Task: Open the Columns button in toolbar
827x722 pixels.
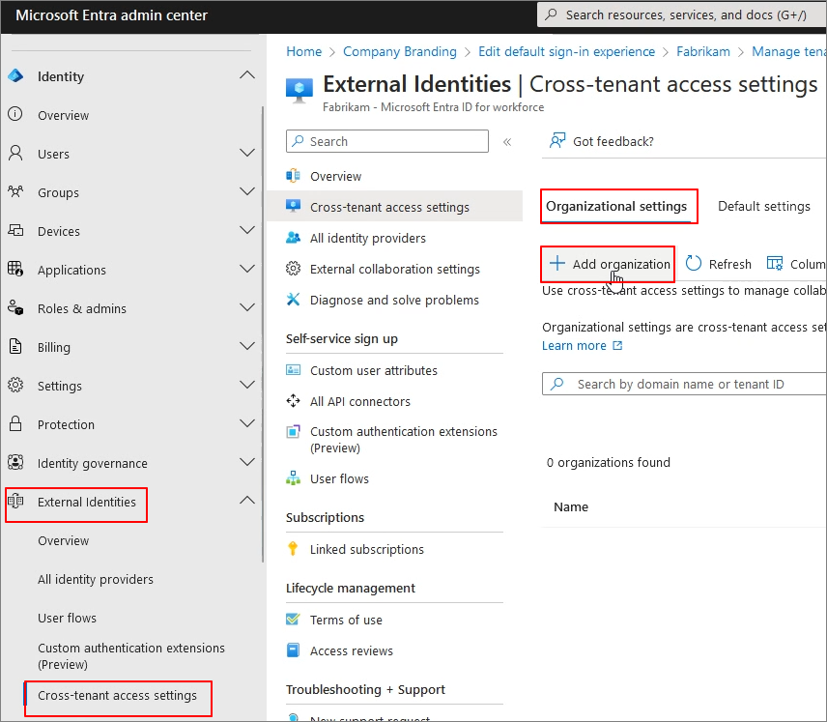Action: click(x=796, y=263)
